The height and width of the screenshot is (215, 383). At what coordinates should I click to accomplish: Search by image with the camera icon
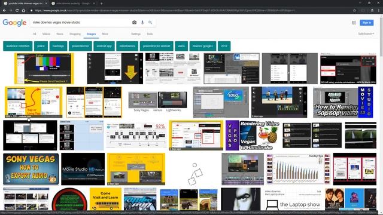[x=134, y=23]
